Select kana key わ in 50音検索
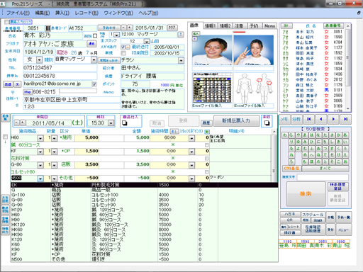 (x=285, y=135)
